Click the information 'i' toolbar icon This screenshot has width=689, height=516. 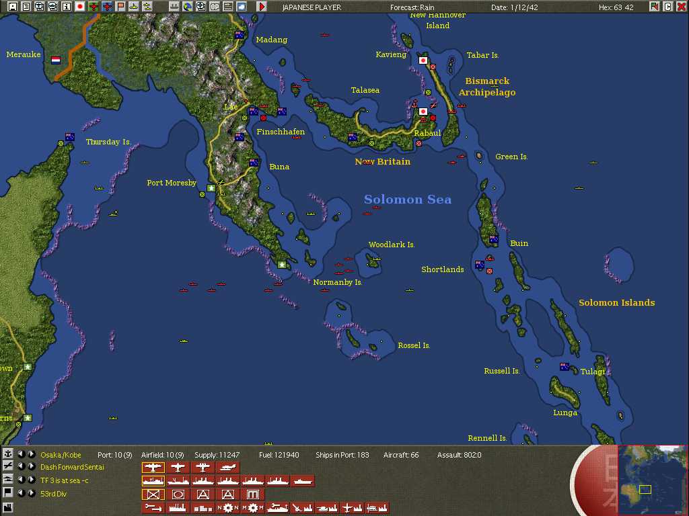click(x=67, y=7)
